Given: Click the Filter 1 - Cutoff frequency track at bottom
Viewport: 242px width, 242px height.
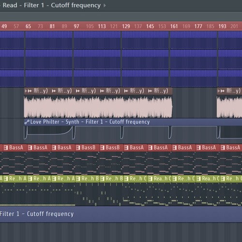Looking at the screenshot, I should (121, 214).
